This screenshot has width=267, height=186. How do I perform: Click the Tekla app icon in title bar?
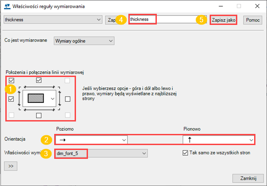coord(7,7)
